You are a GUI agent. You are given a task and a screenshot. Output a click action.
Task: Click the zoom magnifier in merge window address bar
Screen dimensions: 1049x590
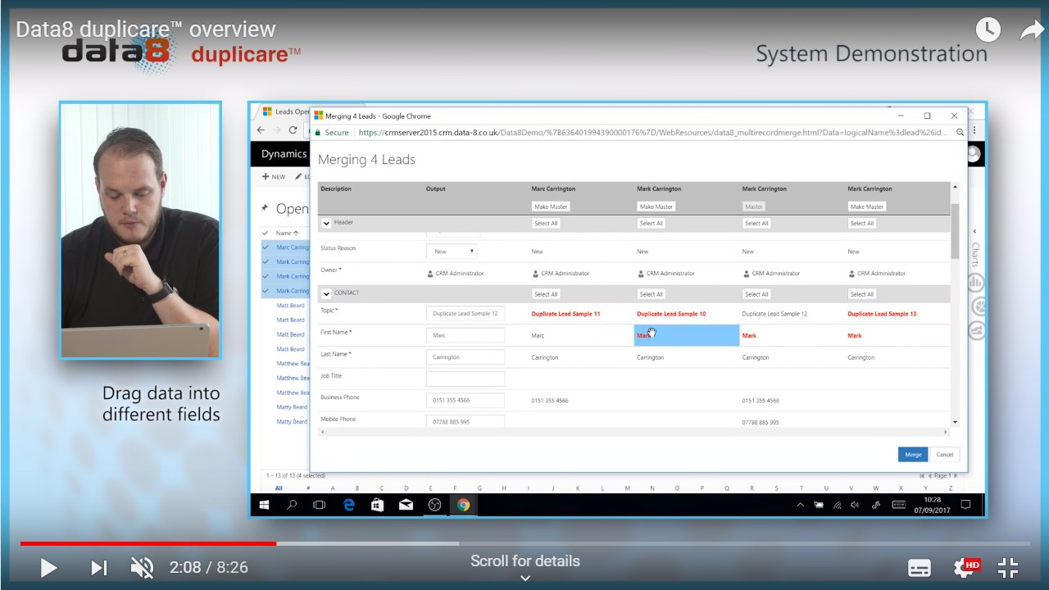tap(958, 133)
